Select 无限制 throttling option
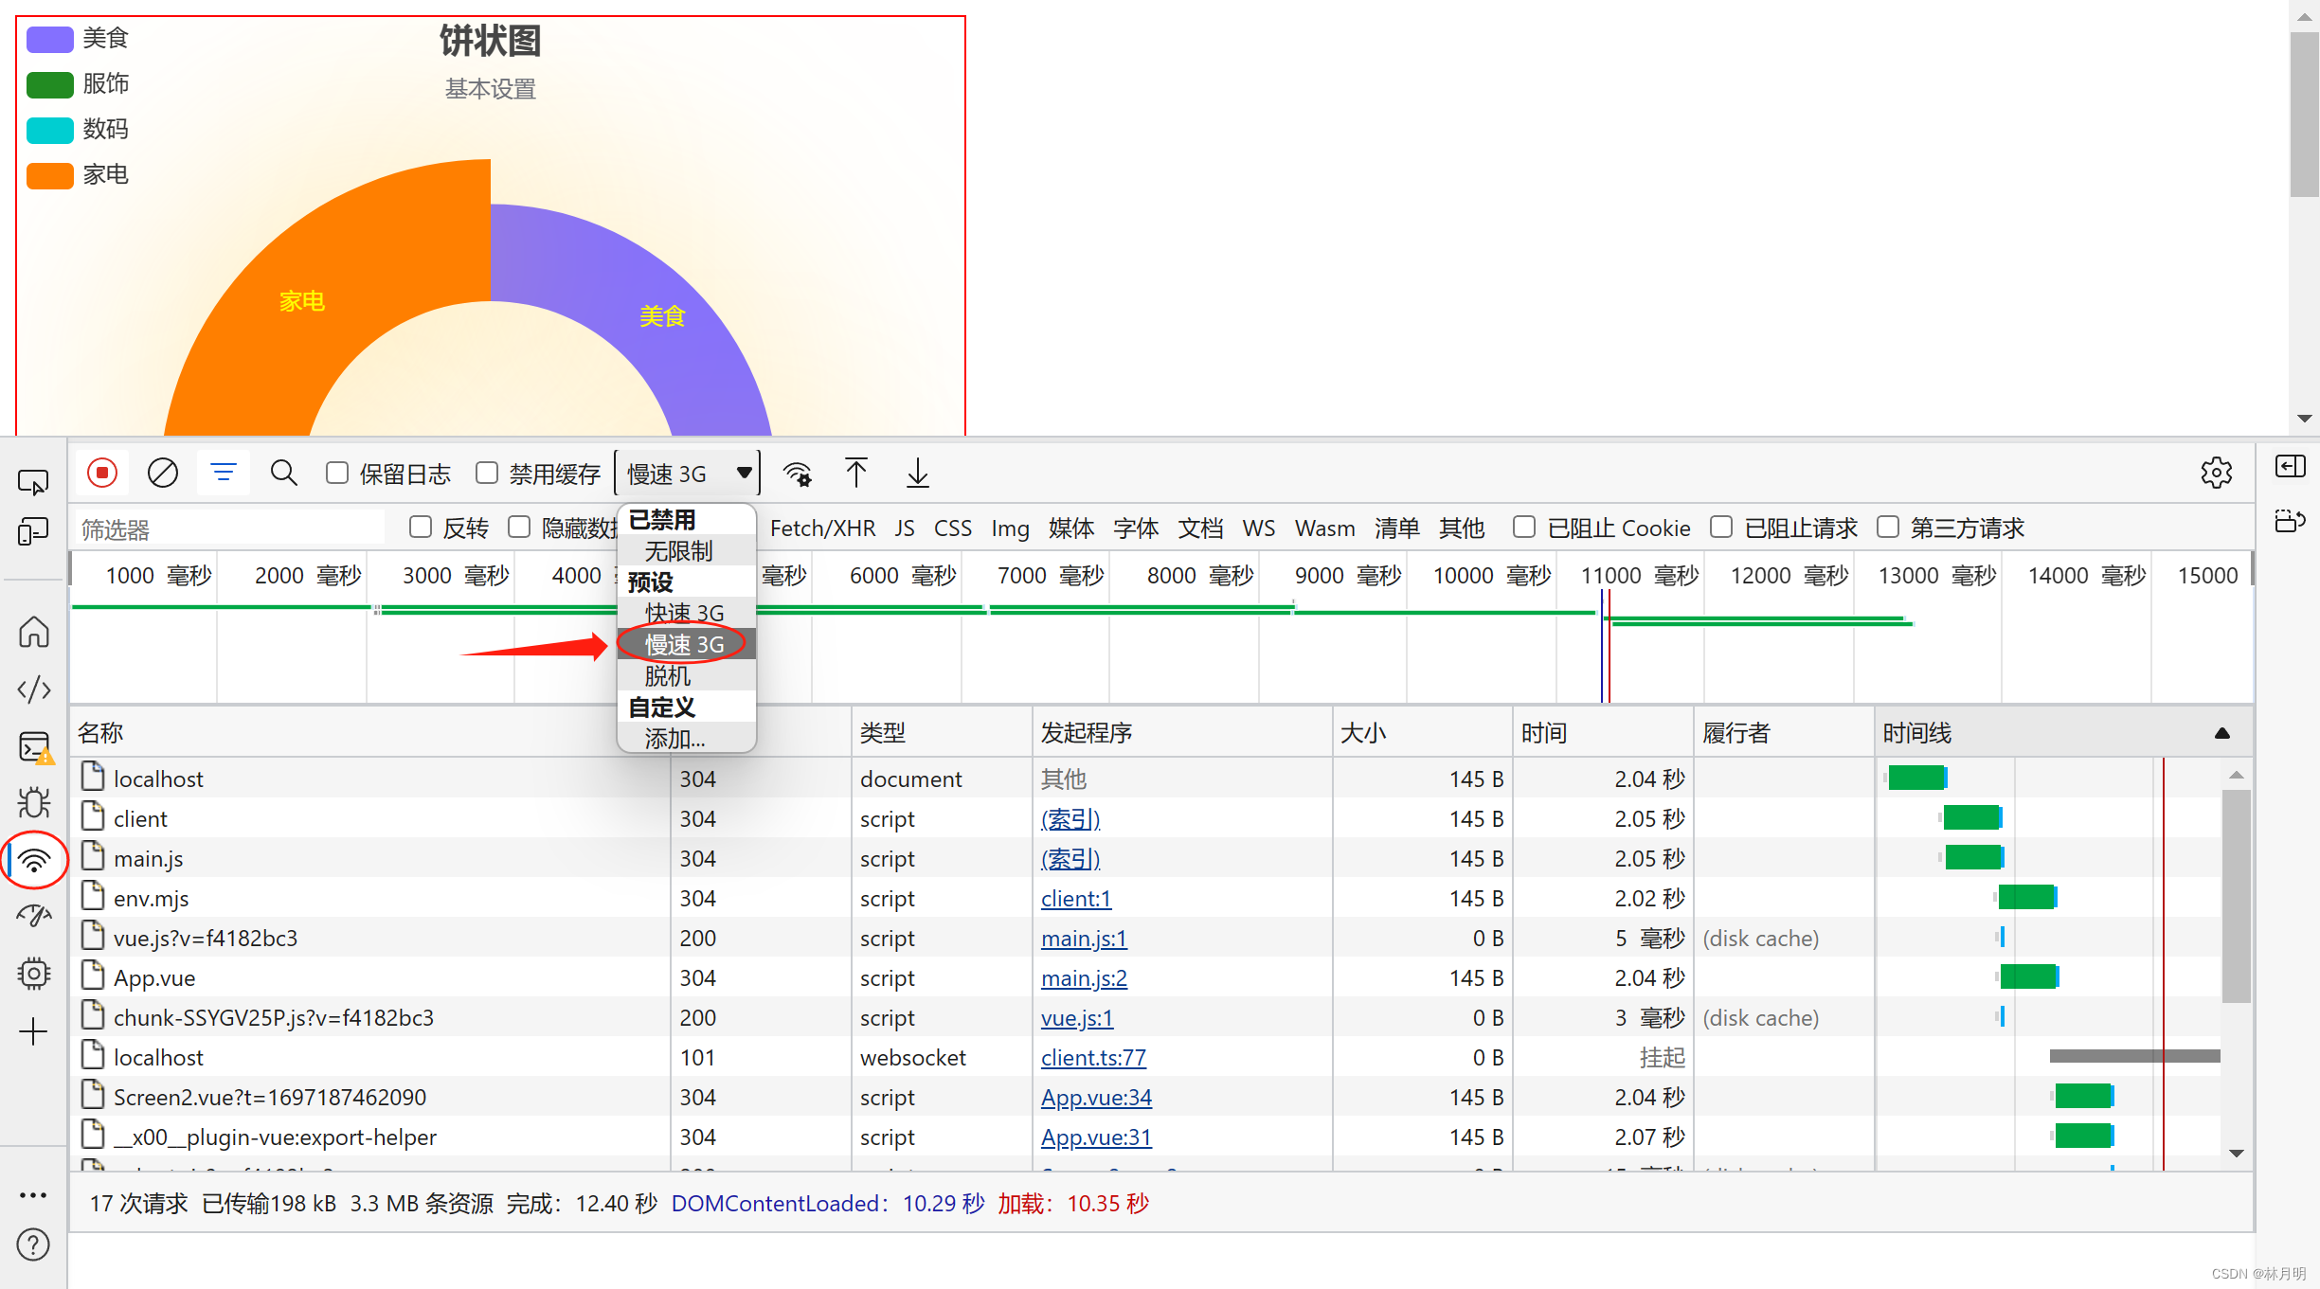The image size is (2320, 1289). [x=678, y=550]
